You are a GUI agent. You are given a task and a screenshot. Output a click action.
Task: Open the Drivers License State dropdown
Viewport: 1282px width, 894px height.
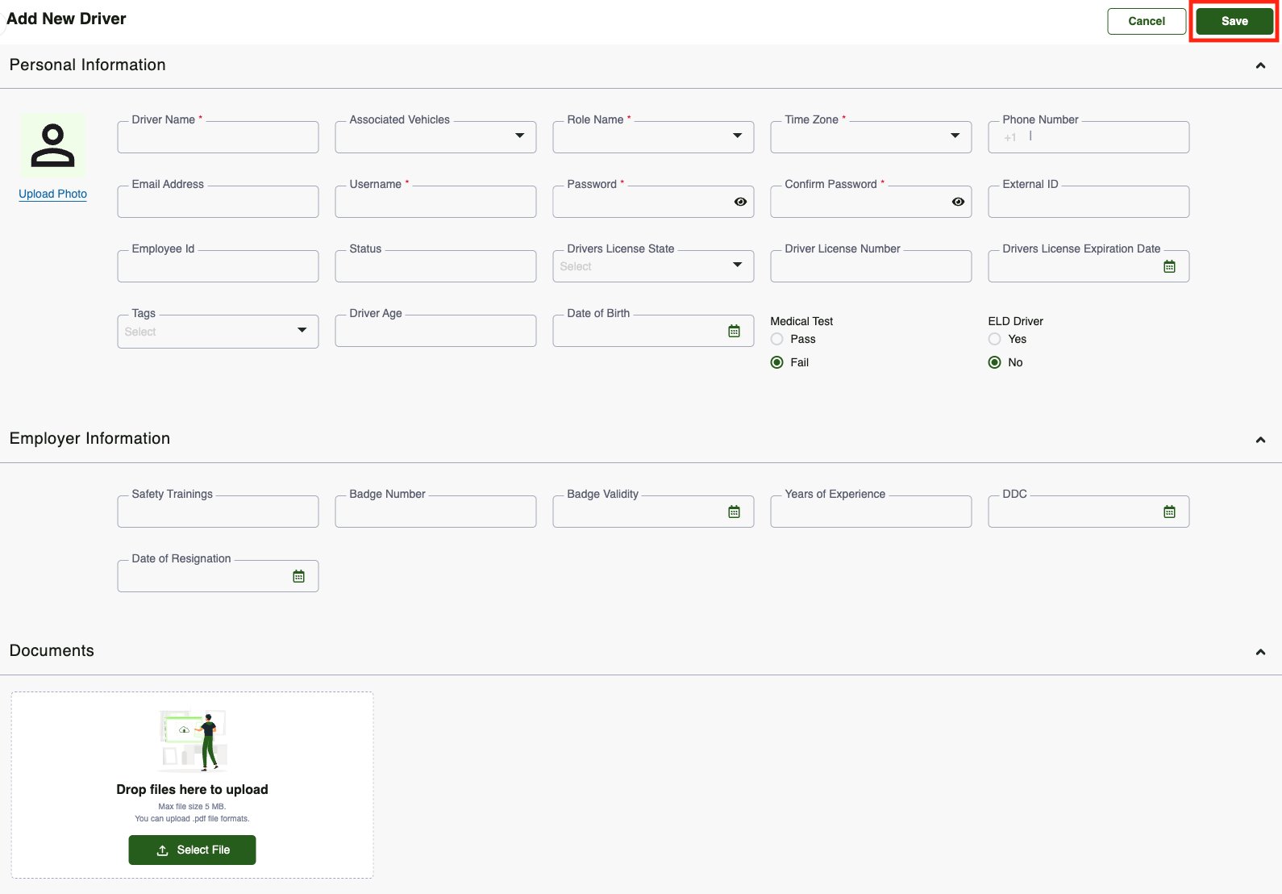pyautogui.click(x=653, y=266)
